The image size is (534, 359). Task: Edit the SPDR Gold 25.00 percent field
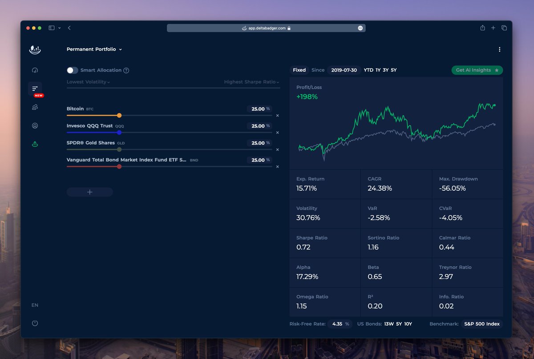point(259,143)
